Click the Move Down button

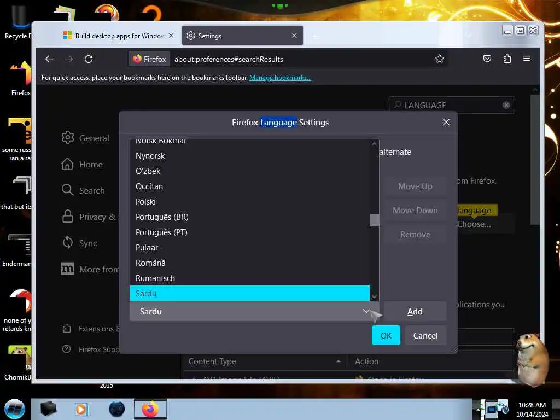[416, 211]
